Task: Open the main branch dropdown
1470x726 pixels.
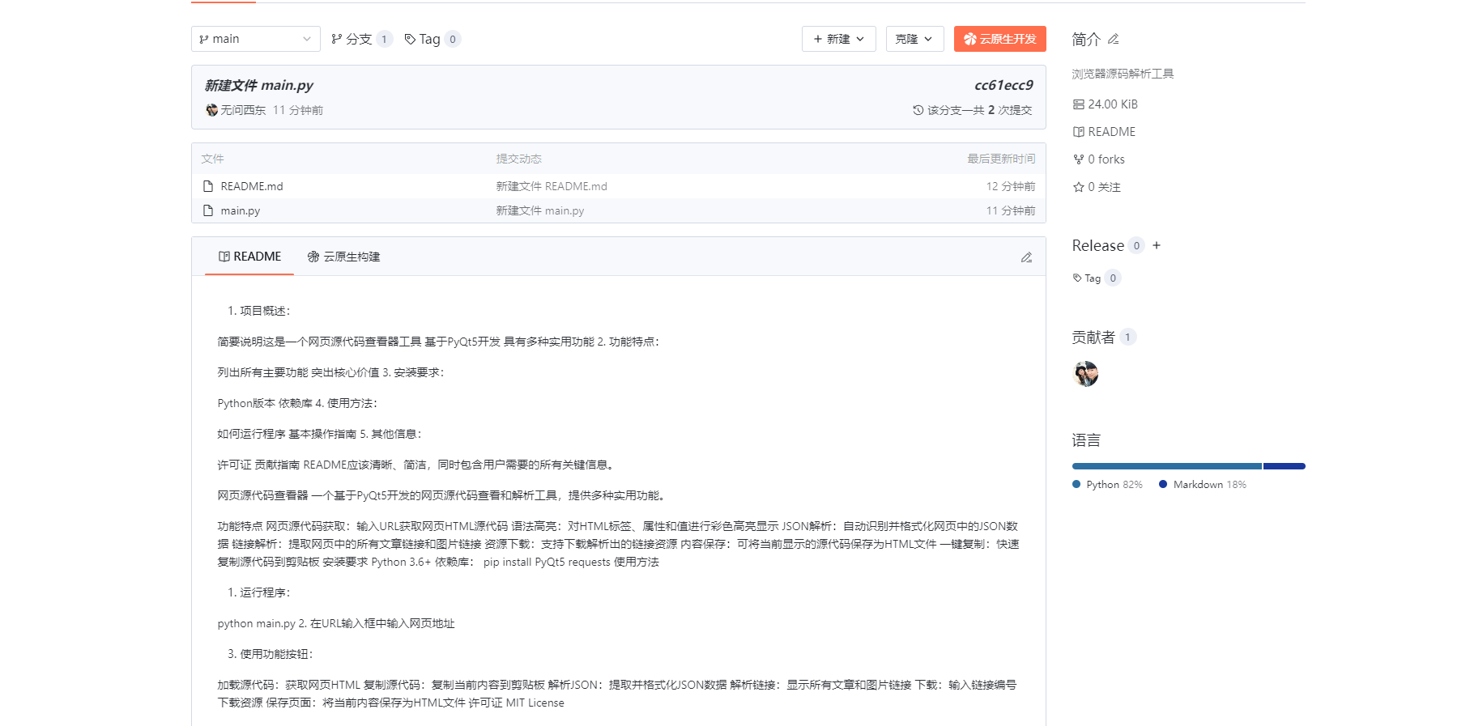Action: coord(255,39)
